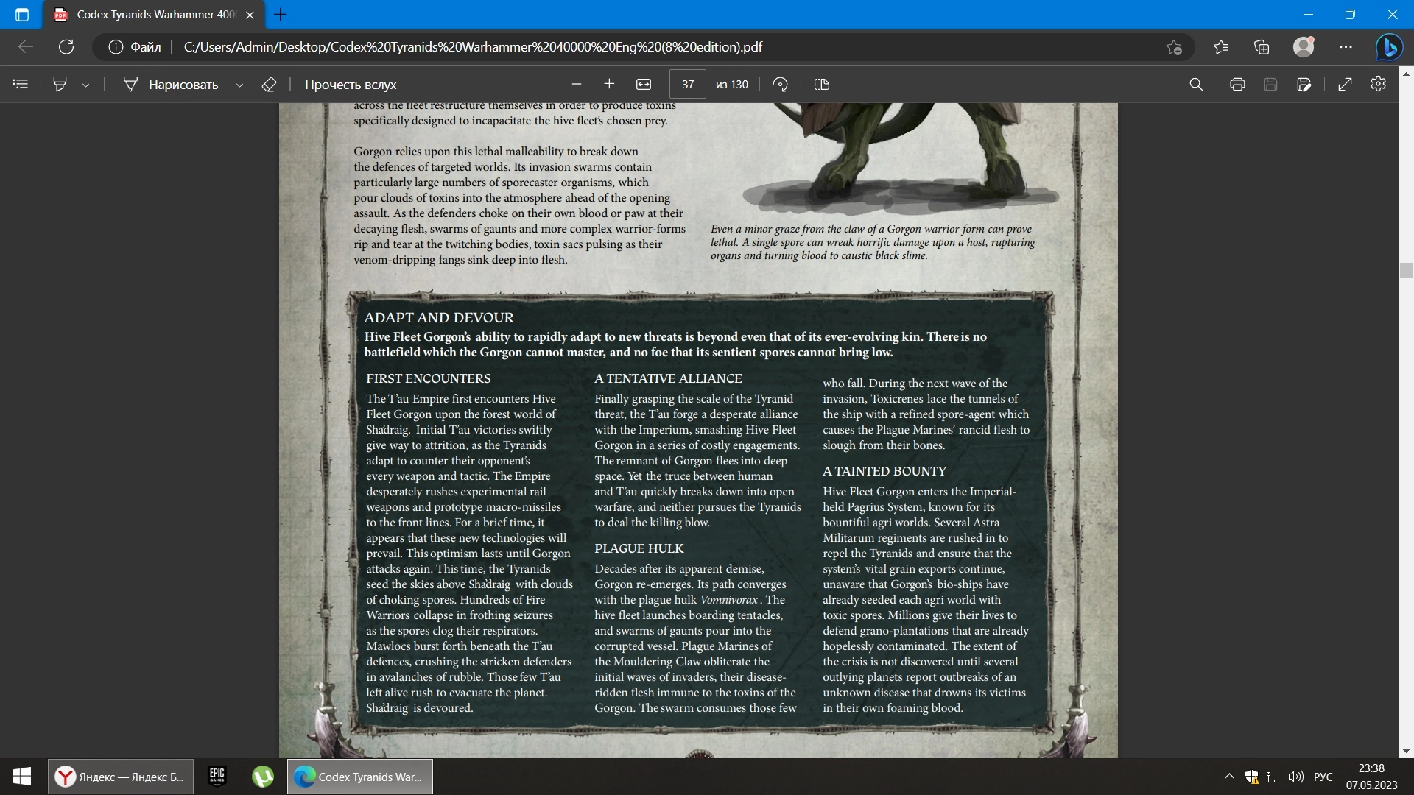Open Windows Security tray icon
This screenshot has height=795, width=1414.
(1252, 777)
